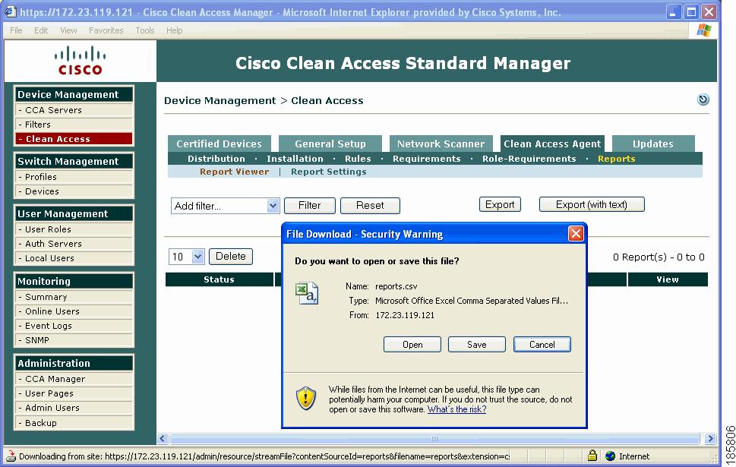Click the Export (with text) button

[591, 204]
